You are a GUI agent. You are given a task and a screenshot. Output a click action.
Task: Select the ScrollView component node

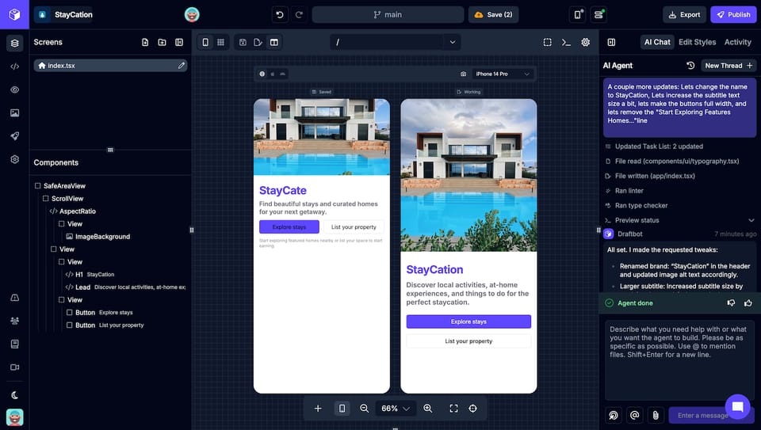click(67, 198)
